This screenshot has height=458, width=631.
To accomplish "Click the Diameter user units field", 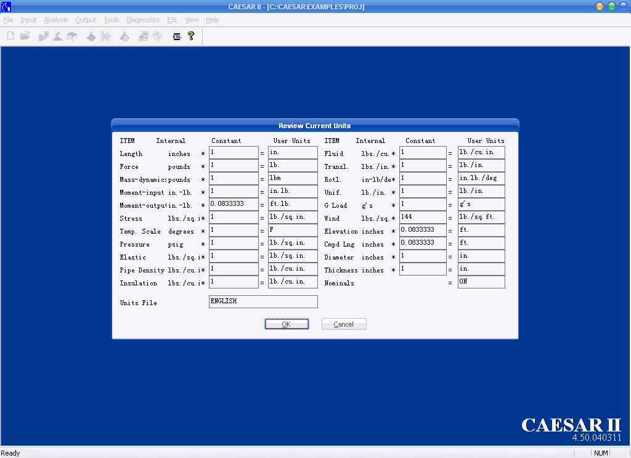I will (481, 256).
